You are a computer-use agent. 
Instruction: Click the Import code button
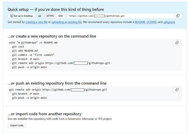point(17,125)
